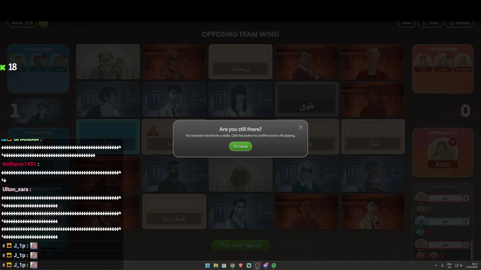This screenshot has width=481, height=270.
Task: Select the شاورما word card
Action: point(174,211)
